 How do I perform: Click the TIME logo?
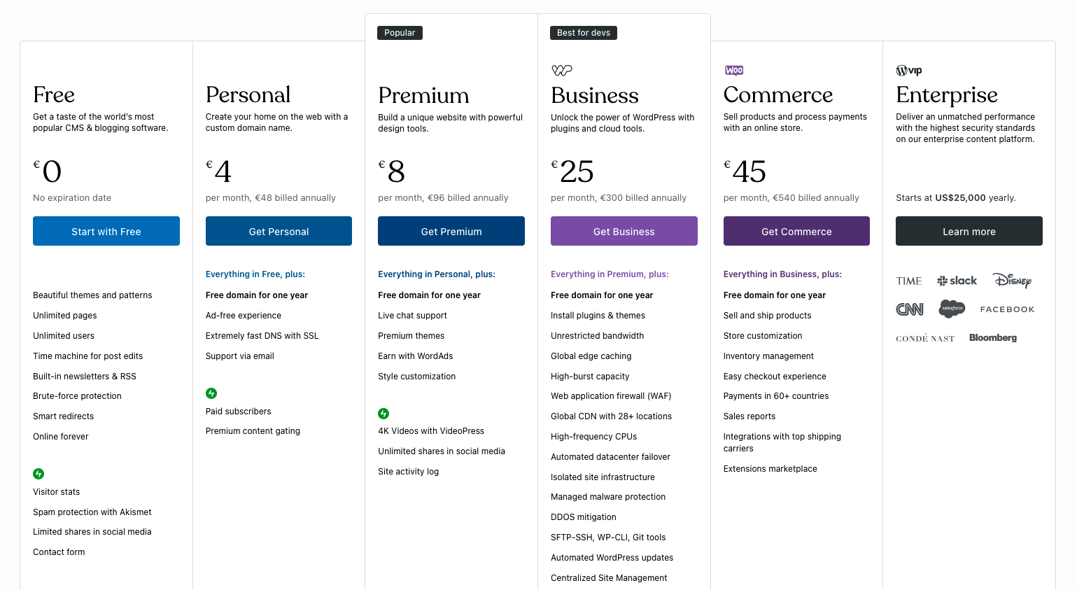point(909,281)
